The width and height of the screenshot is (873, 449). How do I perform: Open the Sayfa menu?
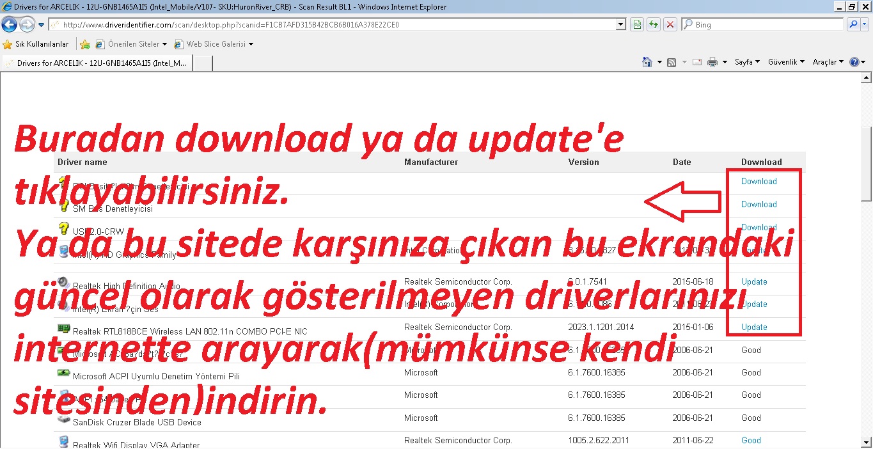747,62
